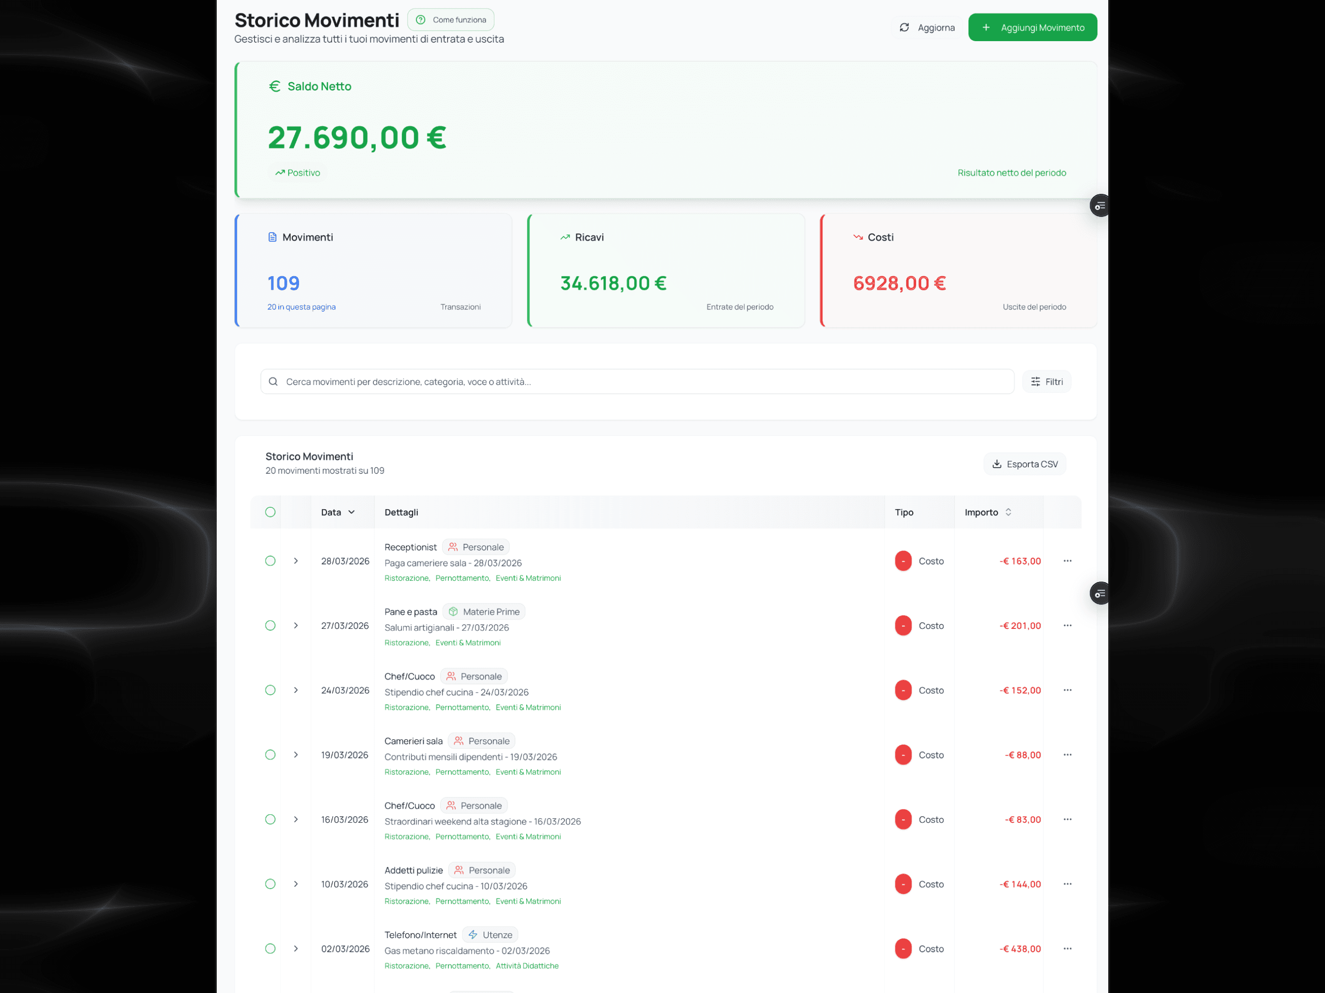Expand the 27/03/2026 Pane e pasta row

[296, 626]
